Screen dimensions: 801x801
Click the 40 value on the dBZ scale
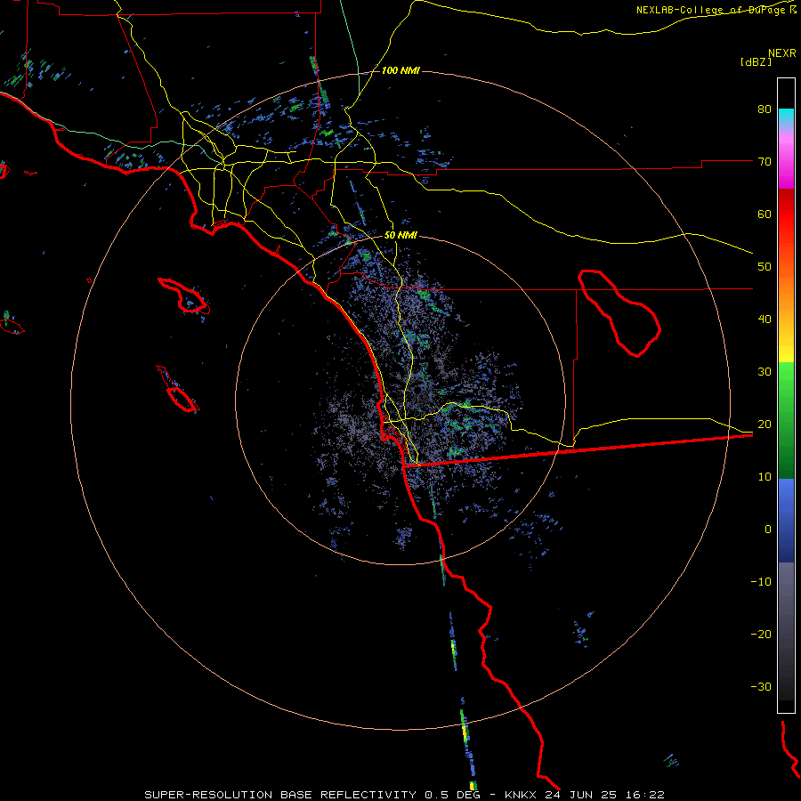pyautogui.click(x=765, y=320)
